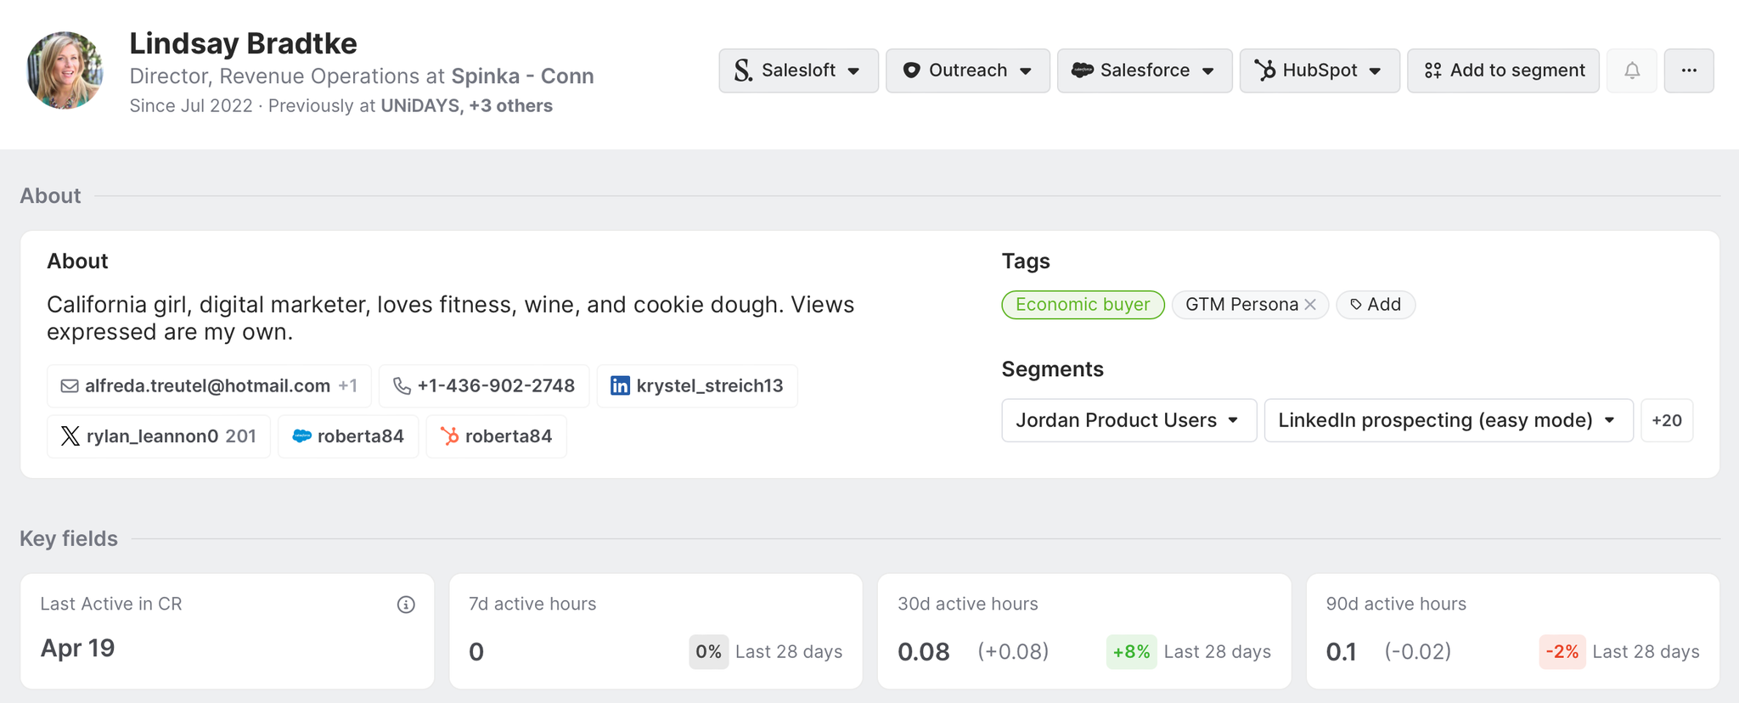
Task: Click Add to segment button
Action: coord(1503,70)
